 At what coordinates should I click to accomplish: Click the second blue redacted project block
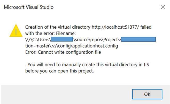point(138,39)
